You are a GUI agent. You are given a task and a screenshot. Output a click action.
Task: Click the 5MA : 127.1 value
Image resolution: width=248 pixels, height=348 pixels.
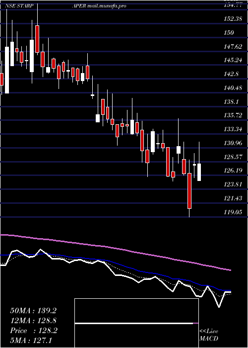coord(31,340)
